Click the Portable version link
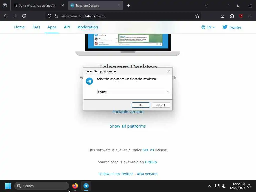This screenshot has height=192, width=256. pos(128,112)
